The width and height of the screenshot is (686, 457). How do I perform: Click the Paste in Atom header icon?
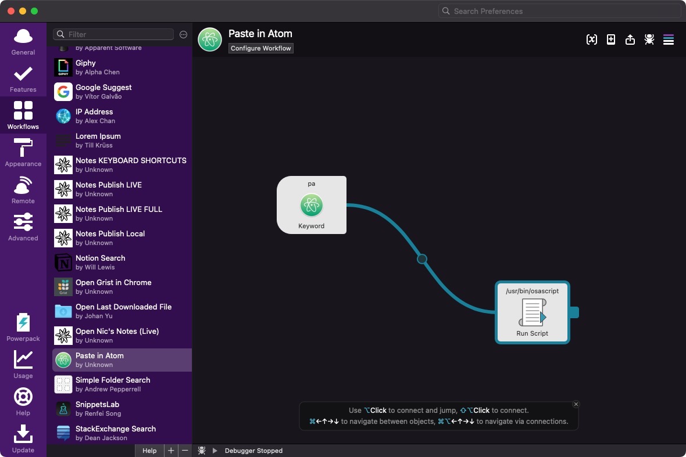click(210, 39)
